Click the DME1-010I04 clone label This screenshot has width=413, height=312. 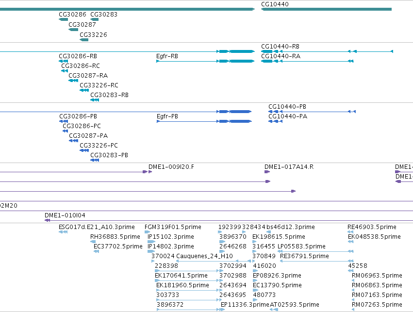[x=65, y=215]
